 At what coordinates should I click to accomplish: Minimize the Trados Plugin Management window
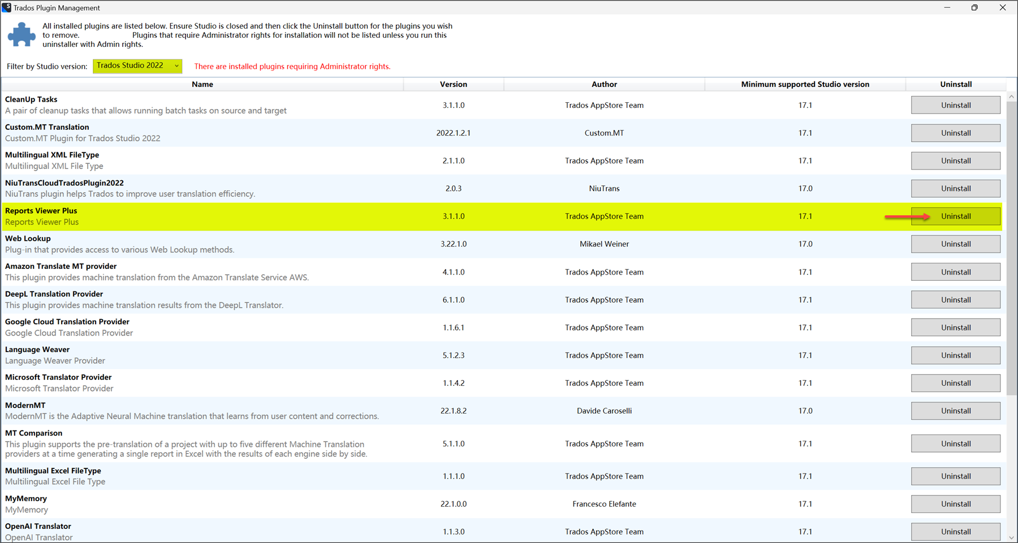point(947,7)
